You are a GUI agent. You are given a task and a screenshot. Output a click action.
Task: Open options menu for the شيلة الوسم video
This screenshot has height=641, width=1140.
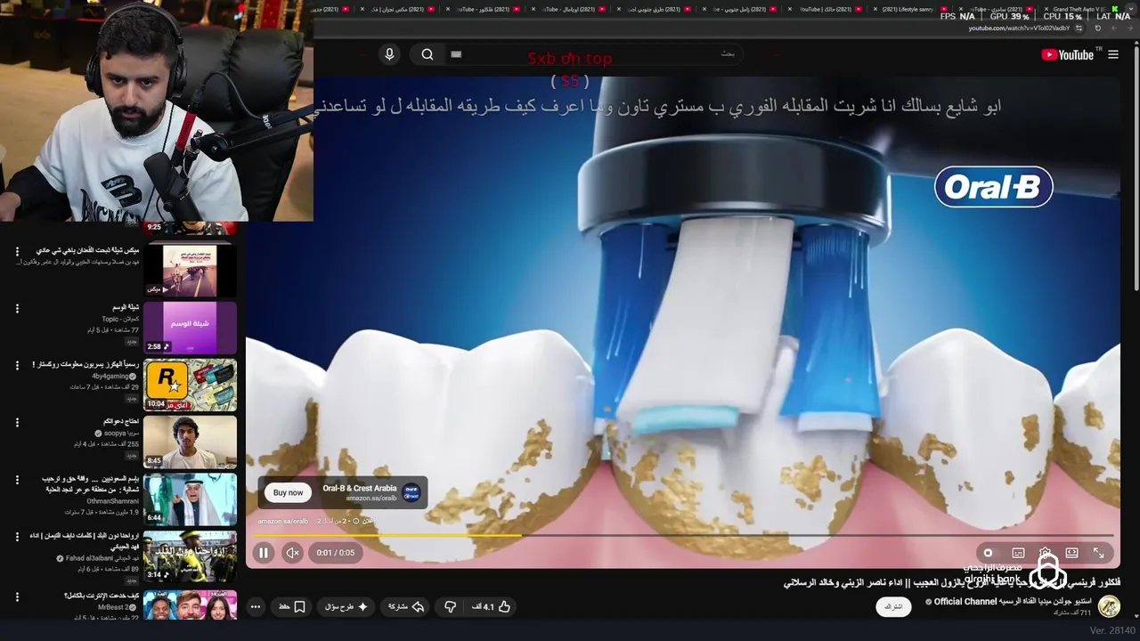17,308
